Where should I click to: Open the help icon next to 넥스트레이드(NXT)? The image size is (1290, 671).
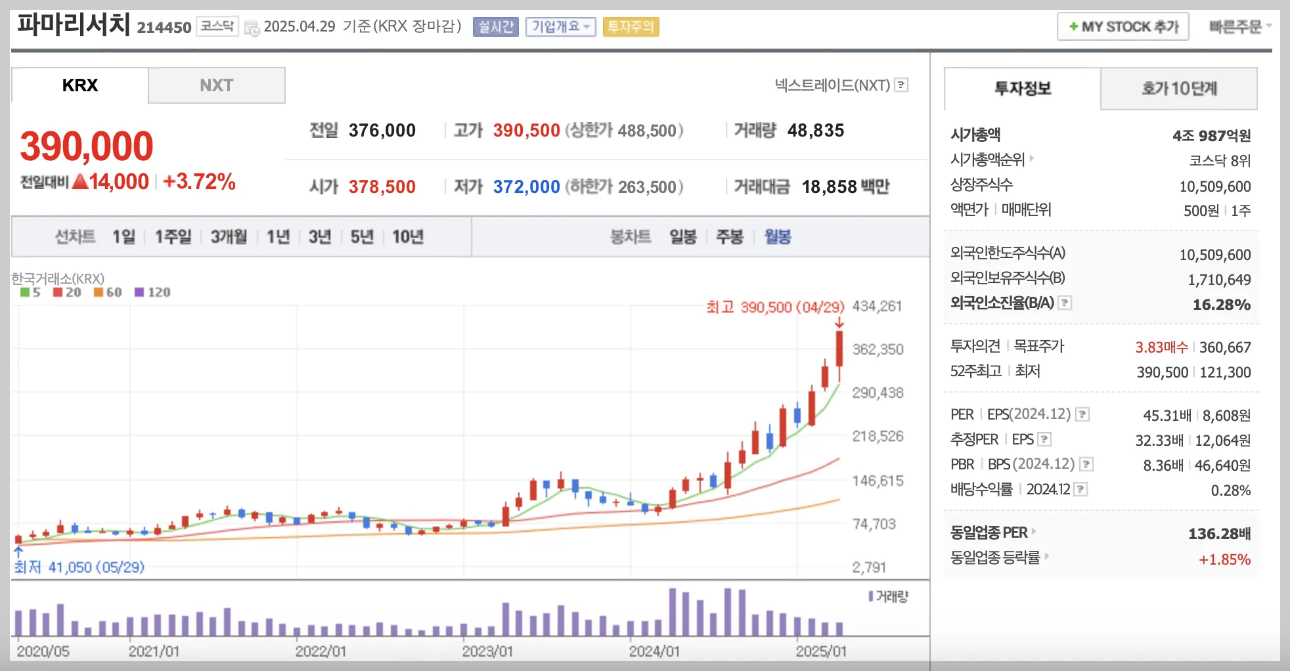(902, 85)
